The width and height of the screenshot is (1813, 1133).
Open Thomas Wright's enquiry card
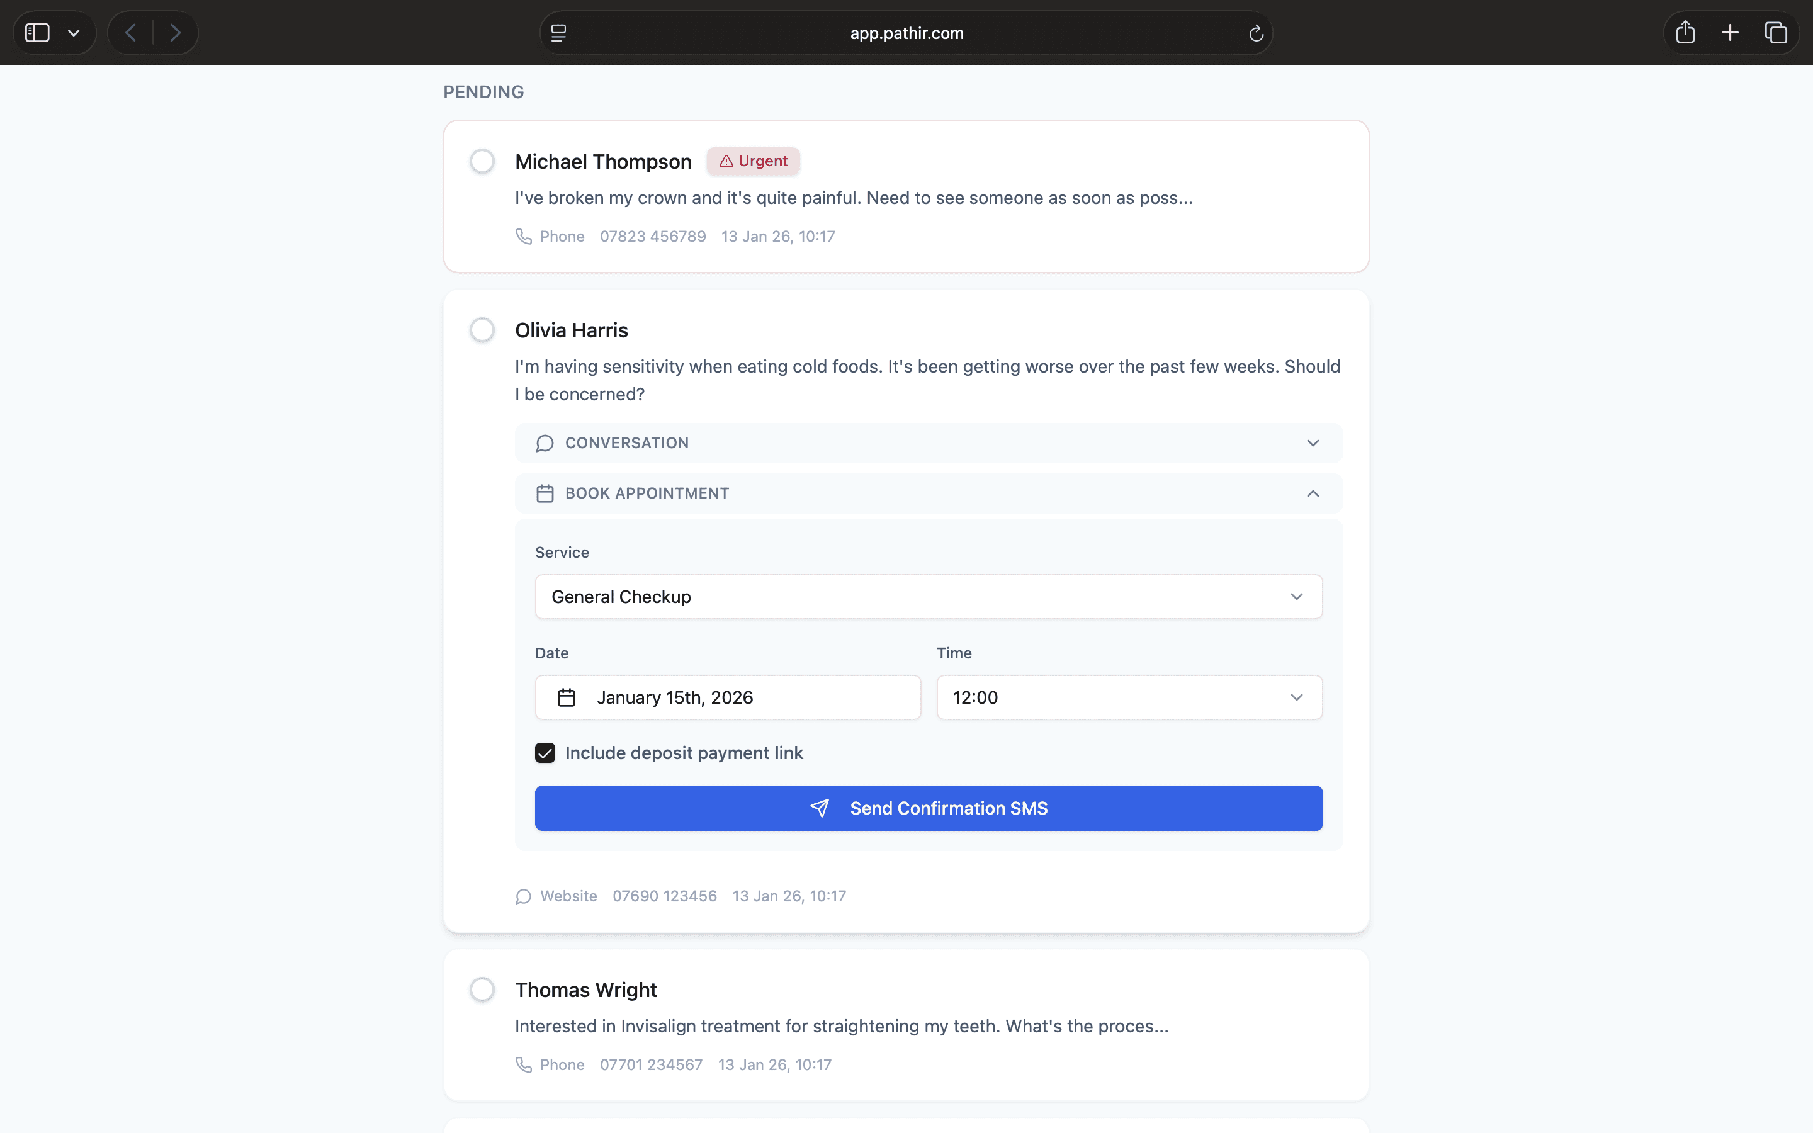coord(841,1026)
